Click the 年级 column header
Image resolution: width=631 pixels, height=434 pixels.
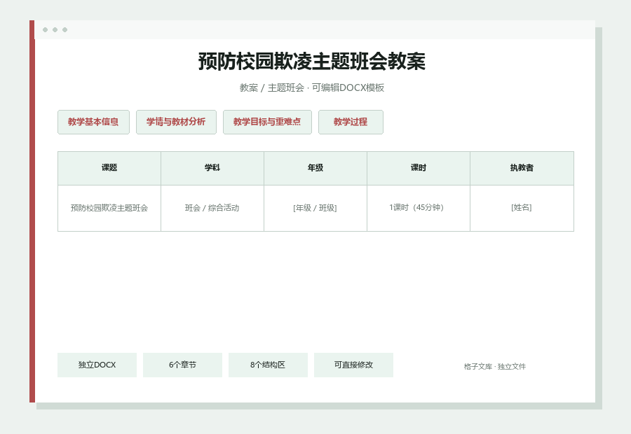(315, 168)
